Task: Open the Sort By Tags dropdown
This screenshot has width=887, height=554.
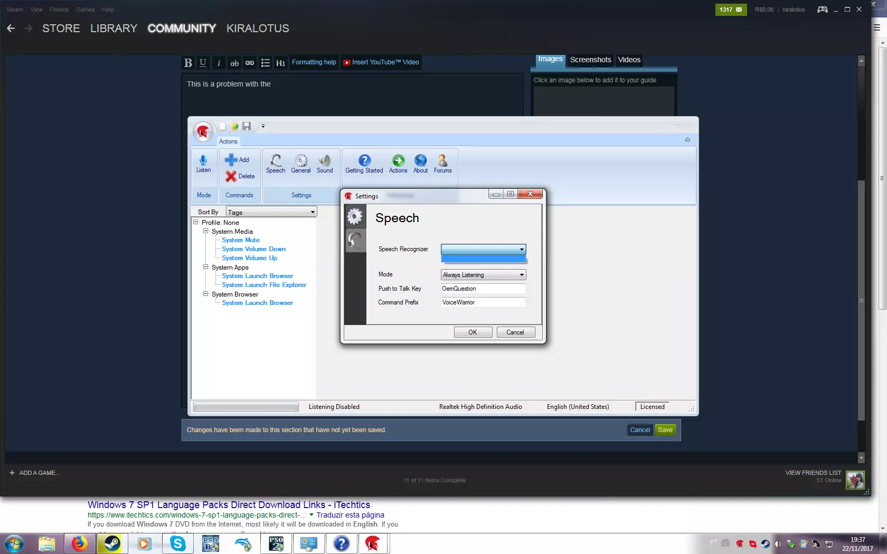Action: 271,212
